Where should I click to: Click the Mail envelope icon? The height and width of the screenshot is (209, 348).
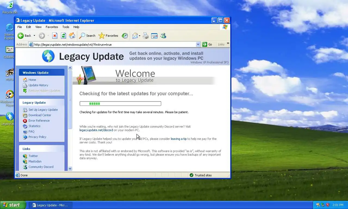click(135, 36)
